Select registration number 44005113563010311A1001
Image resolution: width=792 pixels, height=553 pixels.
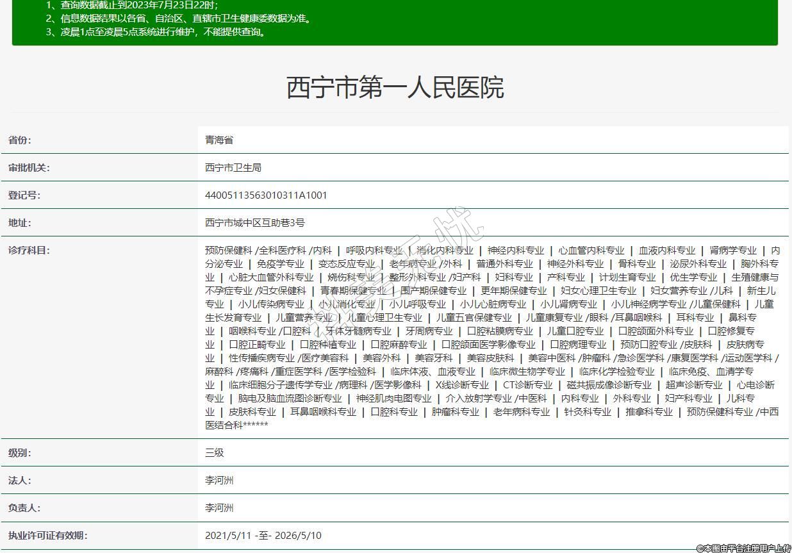tap(266, 195)
